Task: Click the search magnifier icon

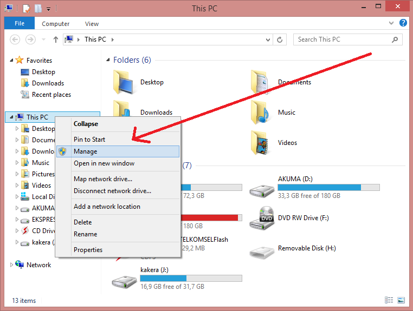Action: 395,39
